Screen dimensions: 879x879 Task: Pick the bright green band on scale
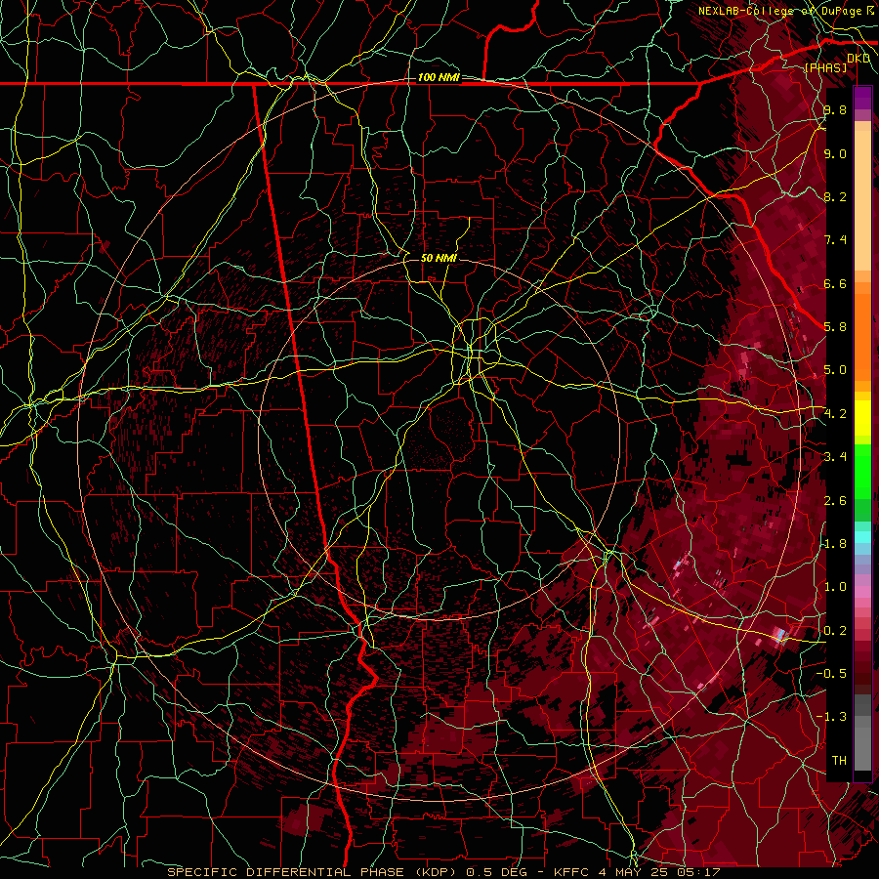click(862, 470)
